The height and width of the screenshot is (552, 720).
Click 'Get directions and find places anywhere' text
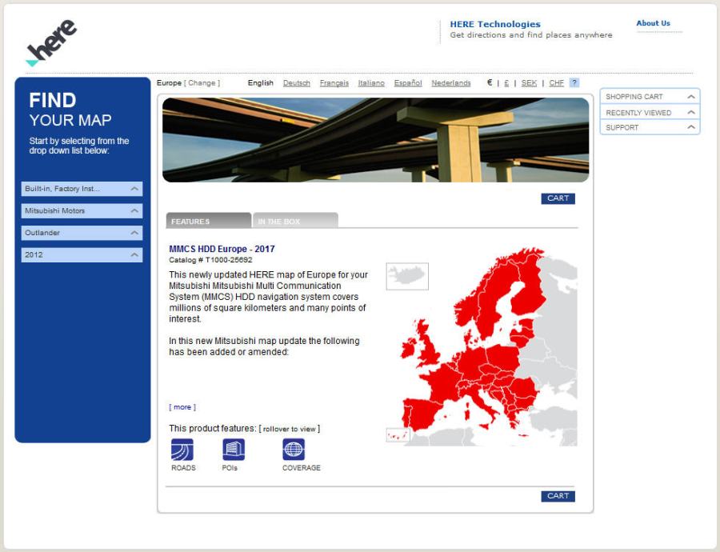531,35
